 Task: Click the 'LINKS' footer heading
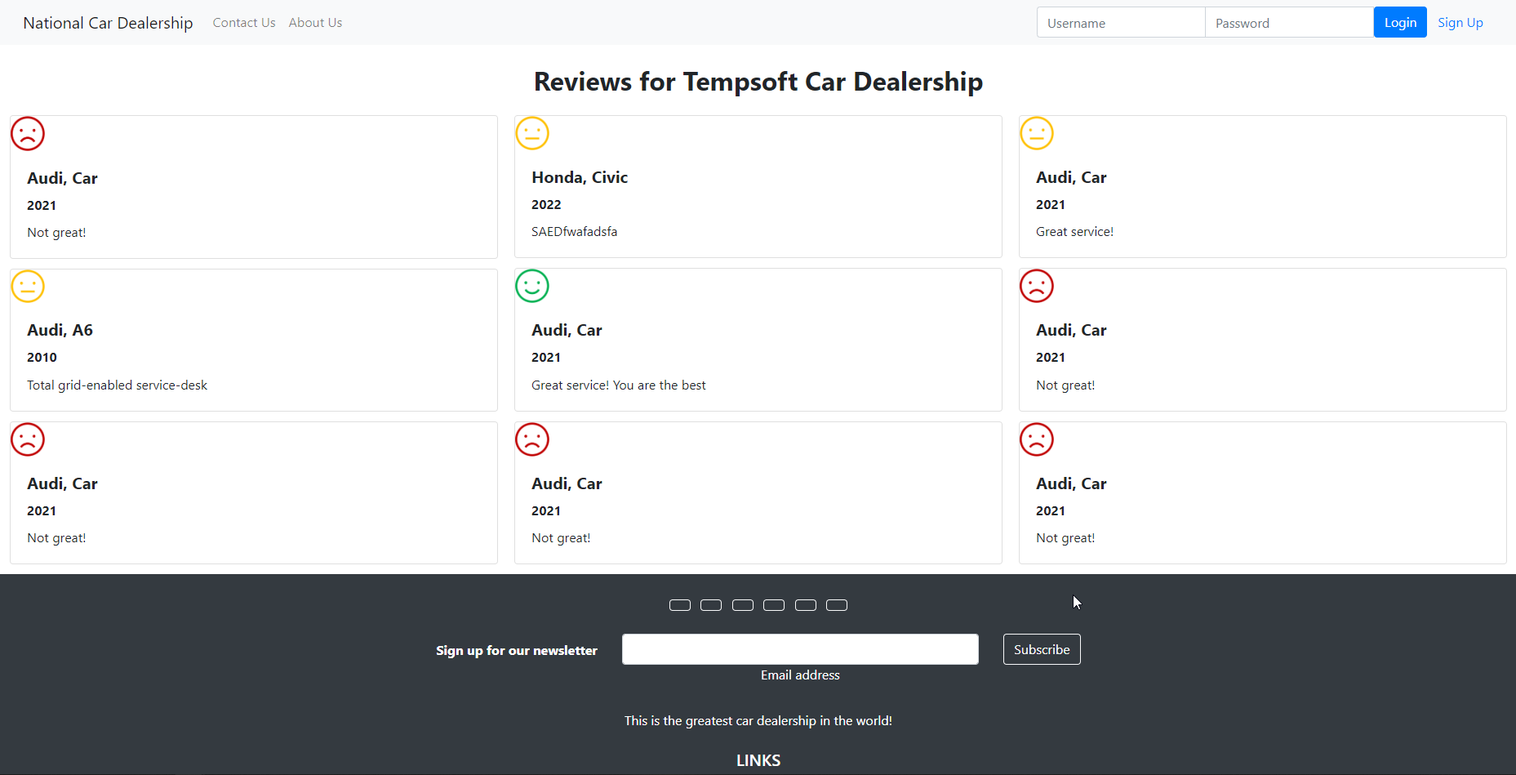coord(758,760)
